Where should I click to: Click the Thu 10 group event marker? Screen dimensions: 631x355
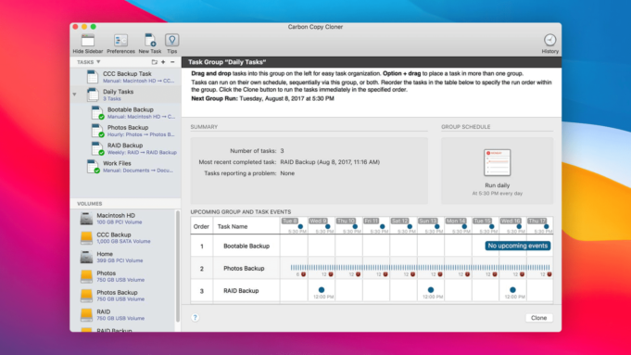(x=355, y=226)
